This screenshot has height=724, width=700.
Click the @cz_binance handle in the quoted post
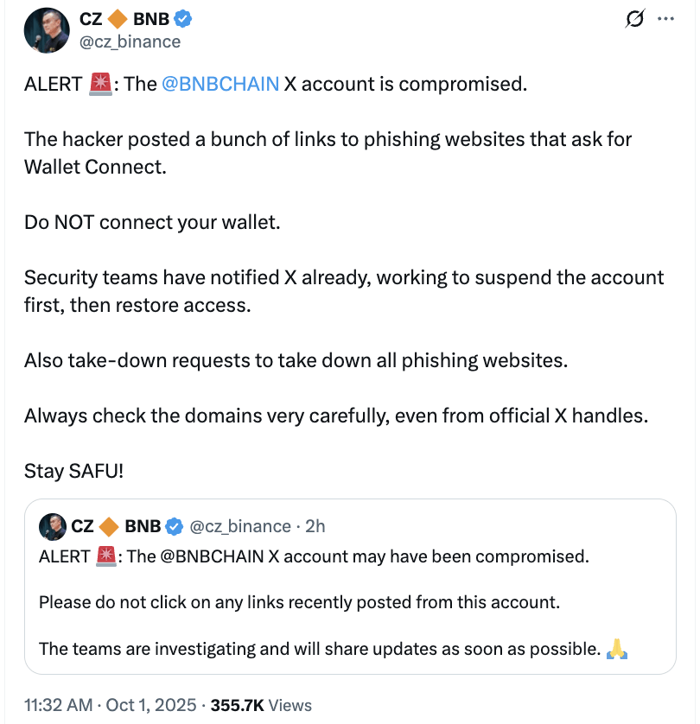239,526
